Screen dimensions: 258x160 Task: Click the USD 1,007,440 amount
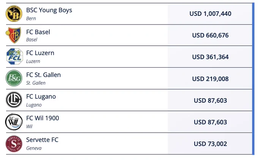(210, 14)
